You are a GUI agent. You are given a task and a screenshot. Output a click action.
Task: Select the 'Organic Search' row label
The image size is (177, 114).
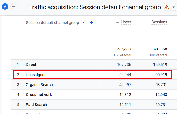(39, 85)
